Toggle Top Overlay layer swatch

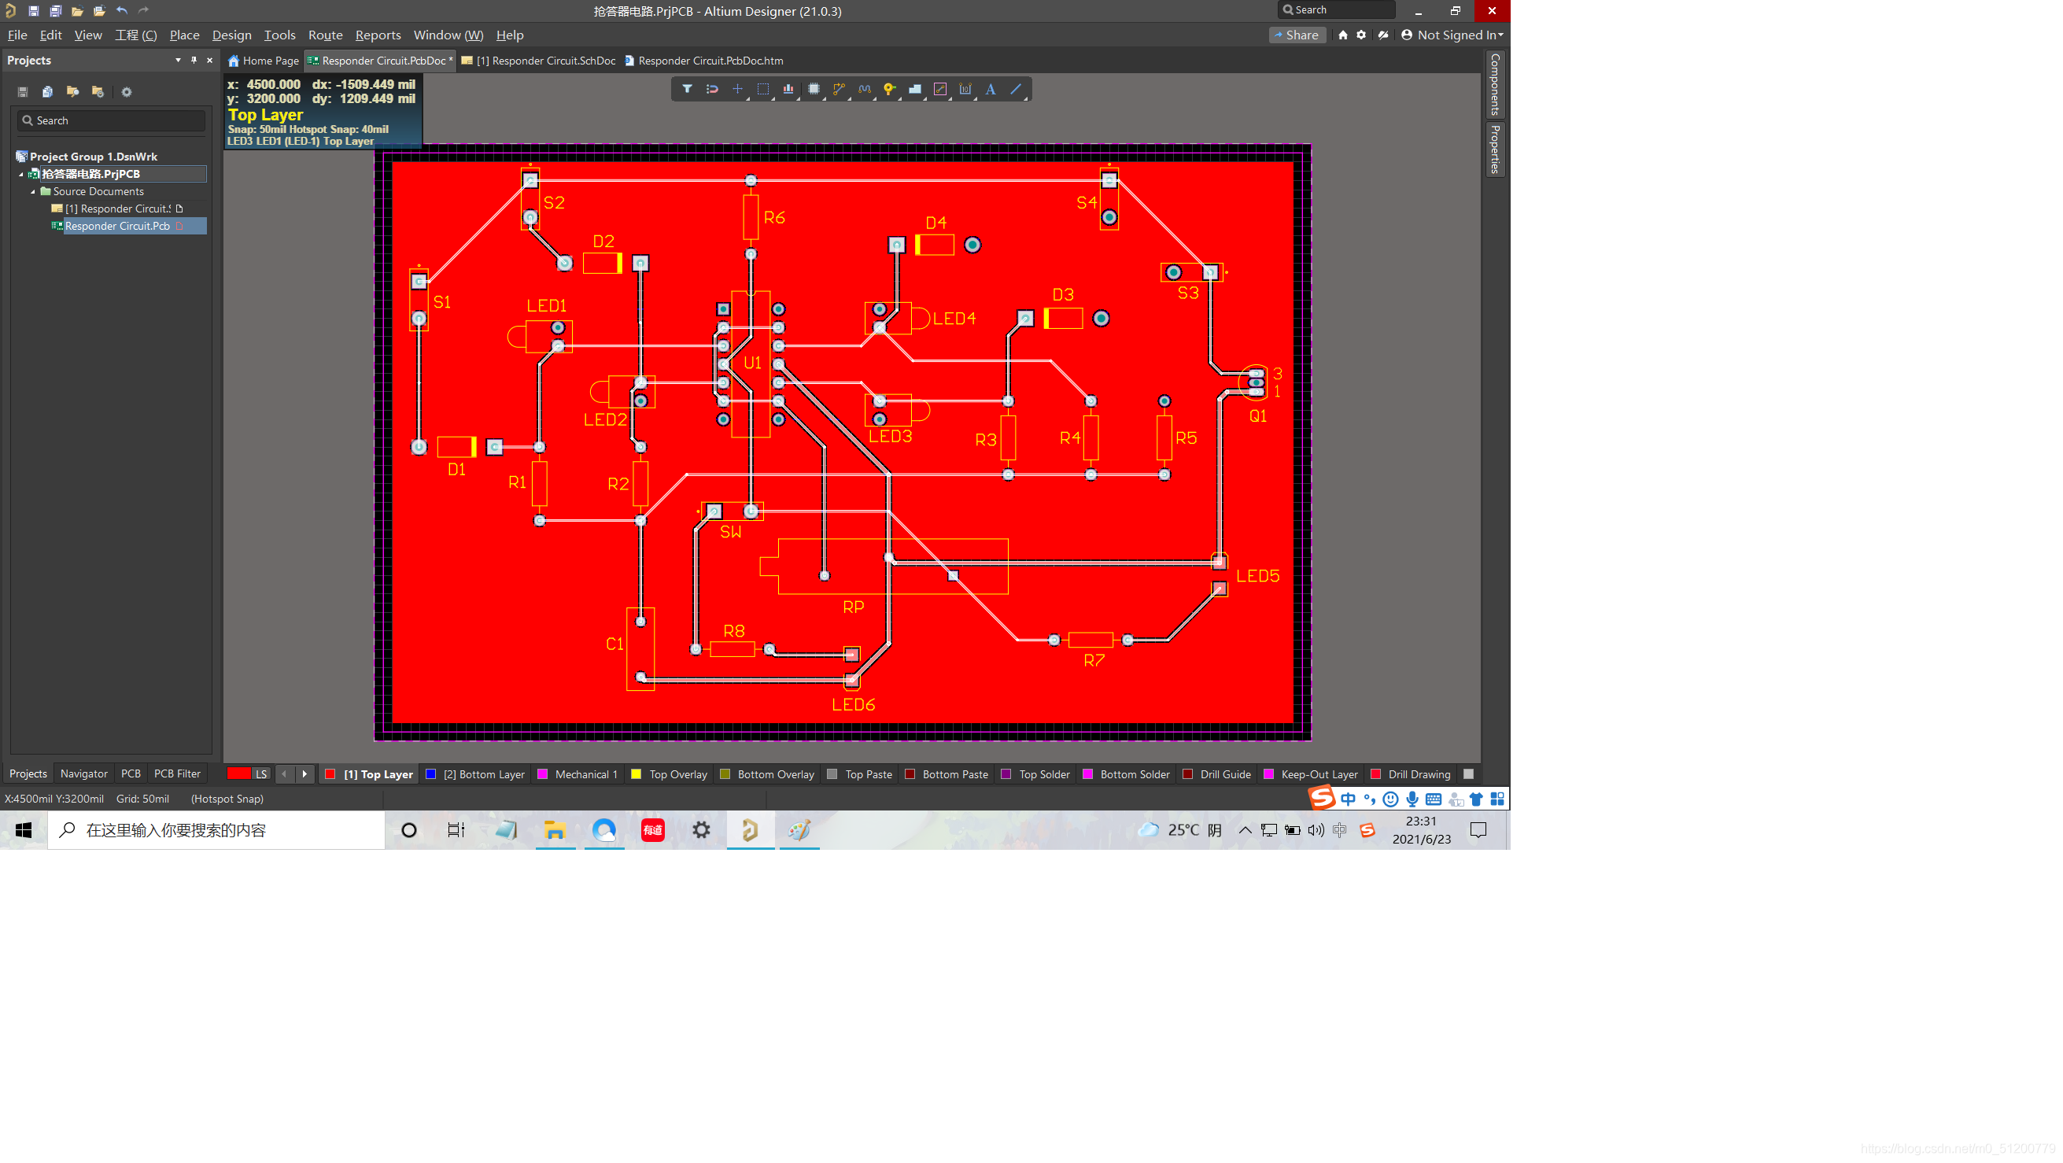636,773
